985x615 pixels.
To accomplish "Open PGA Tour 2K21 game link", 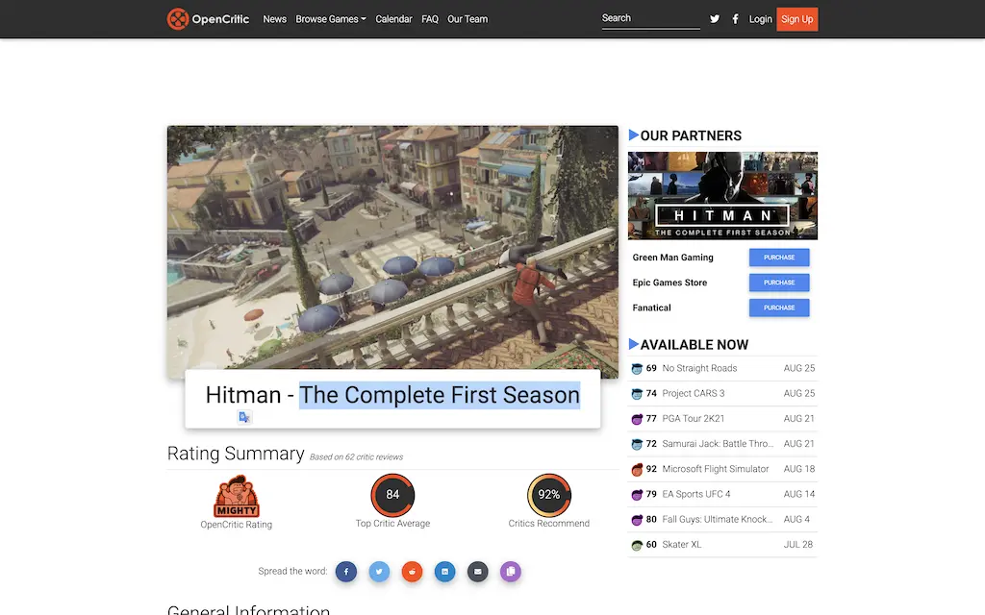I will coord(693,419).
